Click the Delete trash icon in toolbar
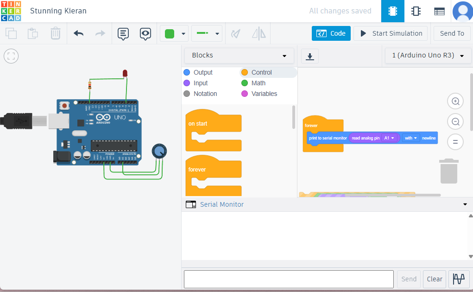Viewport: 473px width, 292px height. pyautogui.click(x=56, y=33)
